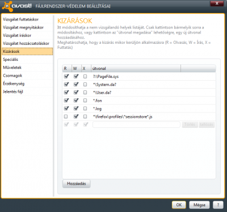Toggle R checkbox for *\User.da?
This screenshot has height=212, width=227.
[x=66, y=93]
